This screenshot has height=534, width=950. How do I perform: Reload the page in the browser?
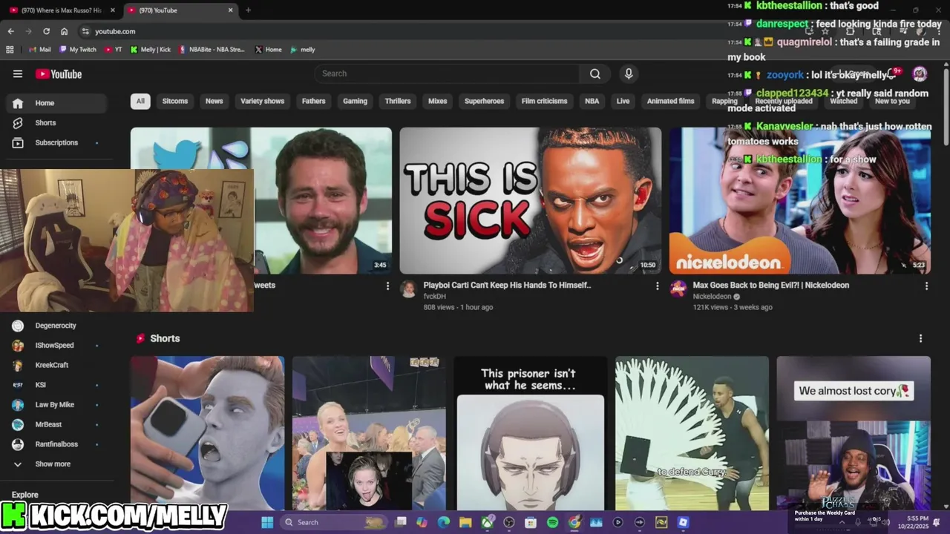click(46, 31)
